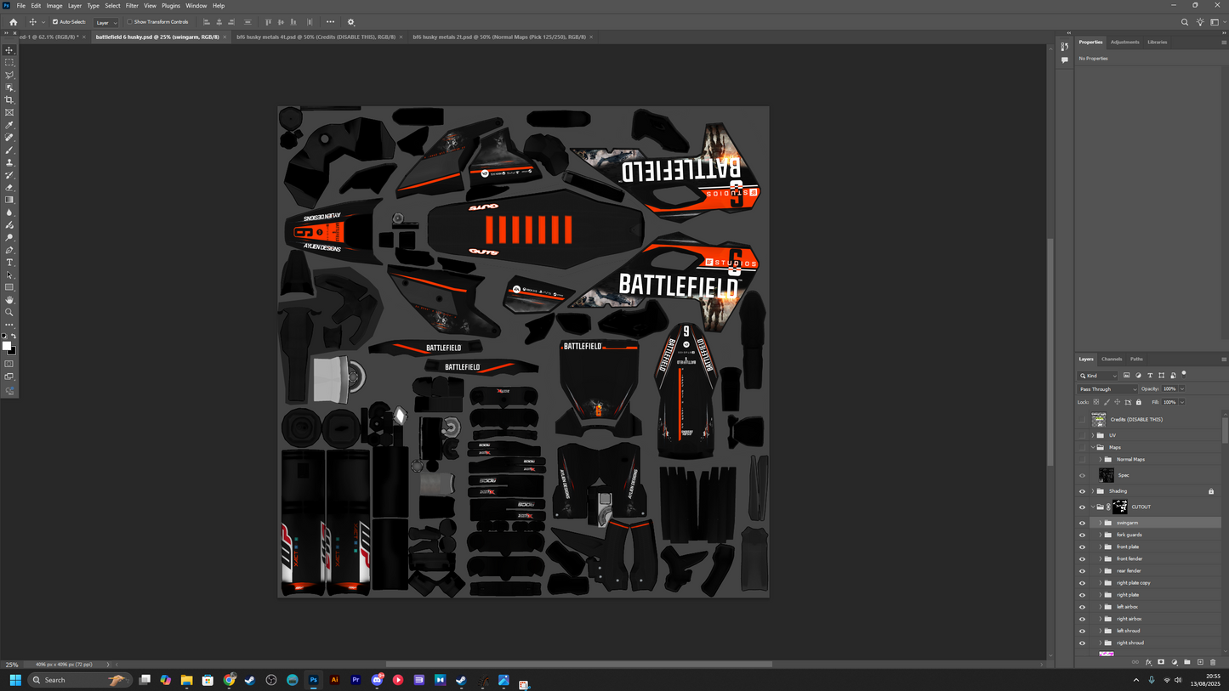Hide the Shading layer group
This screenshot has width=1229, height=691.
click(1082, 490)
